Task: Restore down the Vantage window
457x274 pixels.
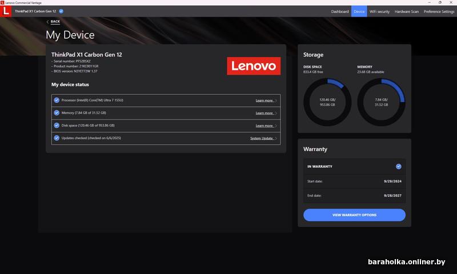Action: [440, 2]
